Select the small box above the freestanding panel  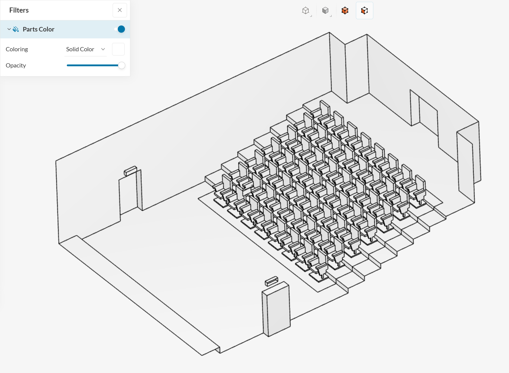272,281
